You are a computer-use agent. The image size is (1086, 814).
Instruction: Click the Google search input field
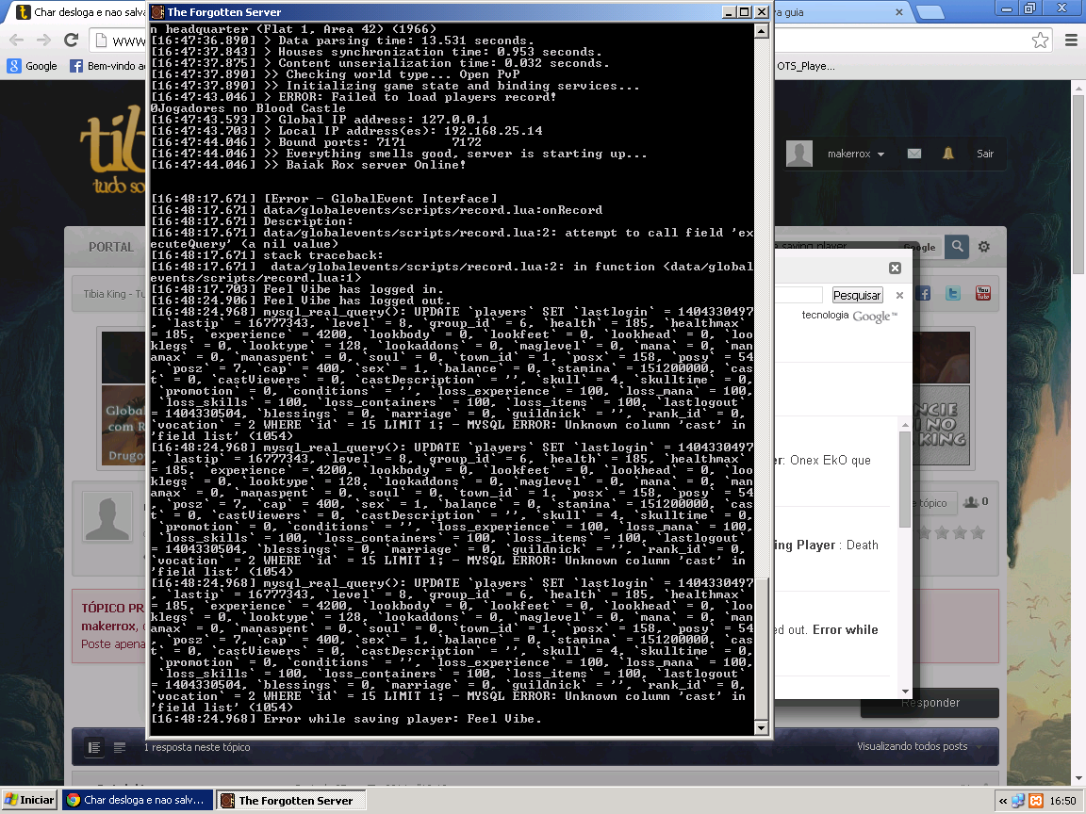pos(798,296)
